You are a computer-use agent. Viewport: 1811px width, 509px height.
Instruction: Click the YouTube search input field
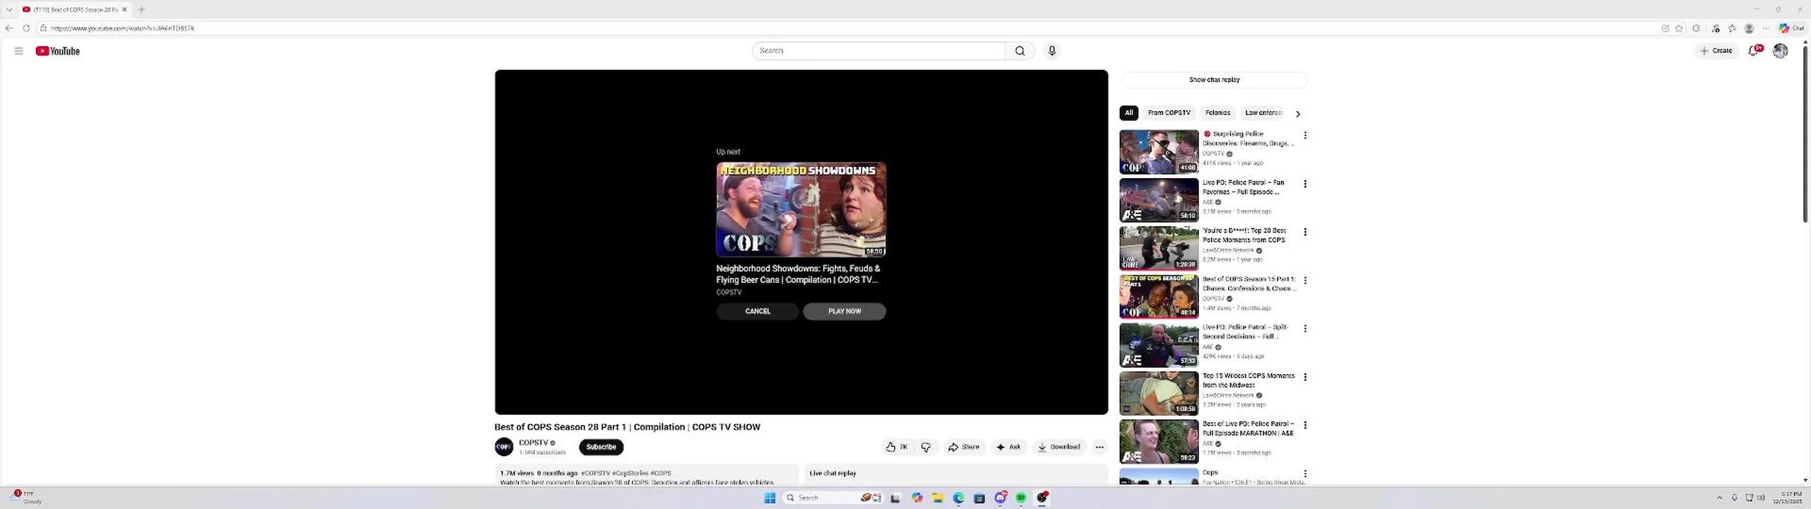click(878, 51)
